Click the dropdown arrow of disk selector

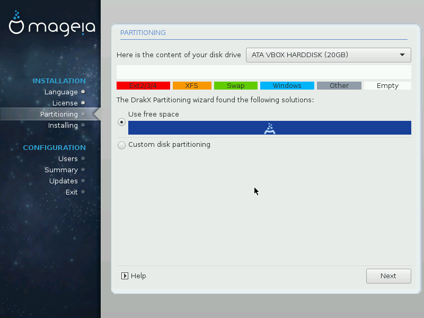(x=402, y=55)
